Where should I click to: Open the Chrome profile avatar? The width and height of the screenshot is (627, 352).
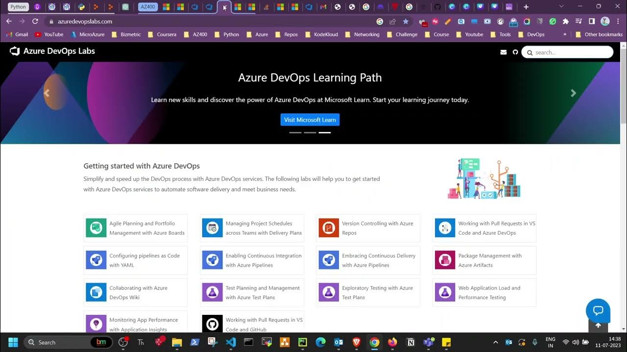point(605,22)
